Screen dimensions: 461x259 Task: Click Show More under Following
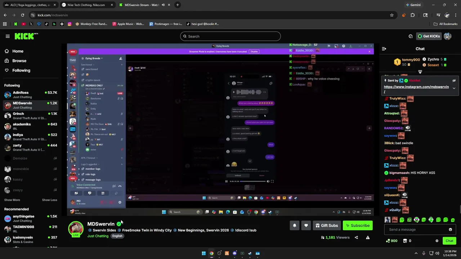[12, 200]
